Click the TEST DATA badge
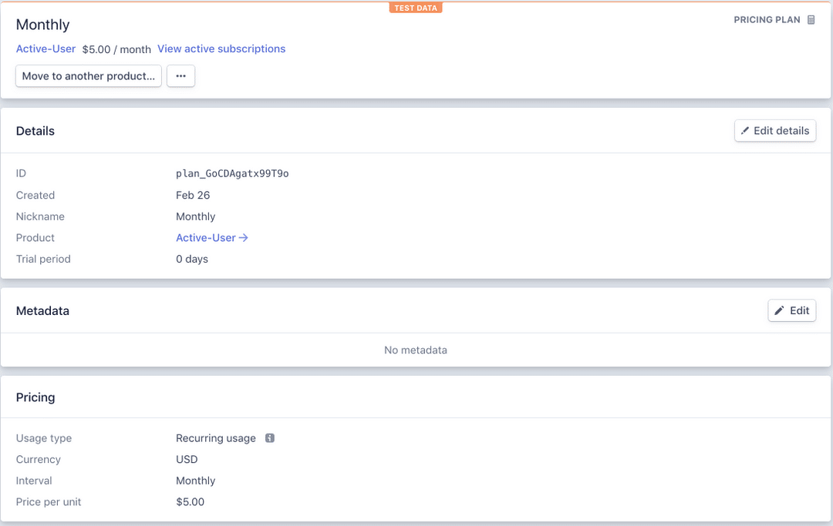Screen dimensions: 833x526 coord(416,8)
